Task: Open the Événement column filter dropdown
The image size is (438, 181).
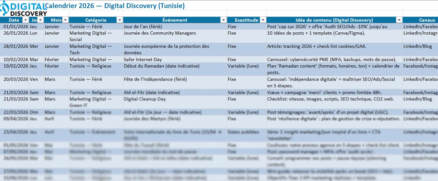Action: point(224,20)
